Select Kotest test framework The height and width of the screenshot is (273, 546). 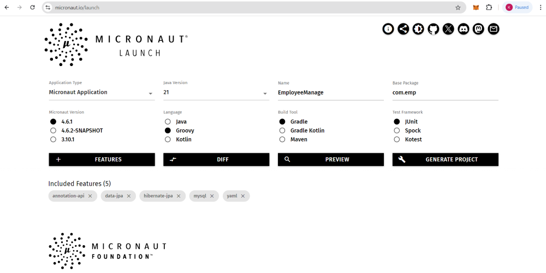pos(396,139)
